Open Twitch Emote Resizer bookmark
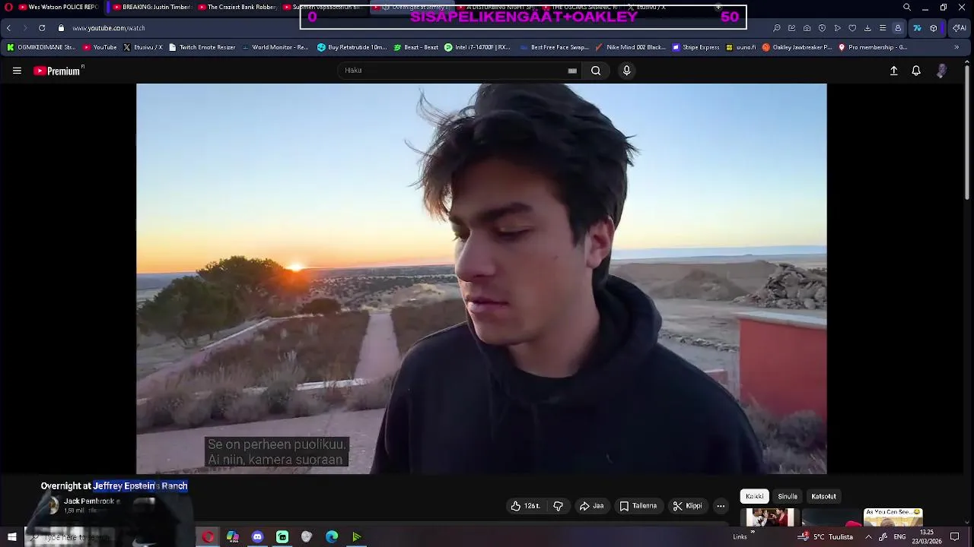The width and height of the screenshot is (974, 547). click(x=202, y=47)
